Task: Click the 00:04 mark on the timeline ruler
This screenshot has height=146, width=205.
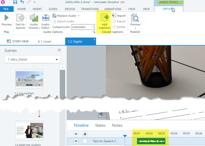Action: (174, 133)
